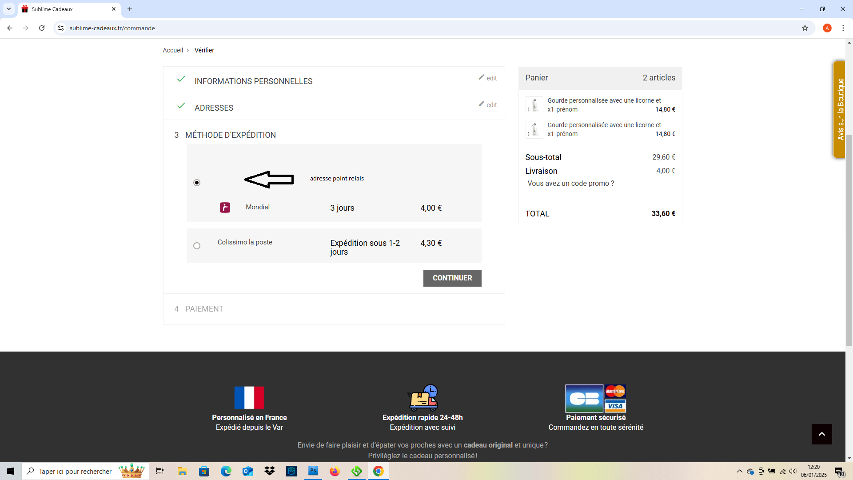Select the Mondial point relais radio button
Image resolution: width=853 pixels, height=480 pixels.
197,183
